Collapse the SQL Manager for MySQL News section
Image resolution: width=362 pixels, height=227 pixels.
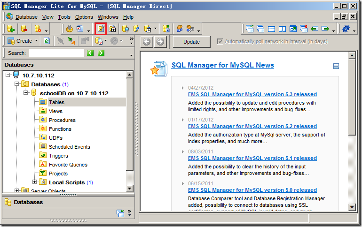[336, 66]
